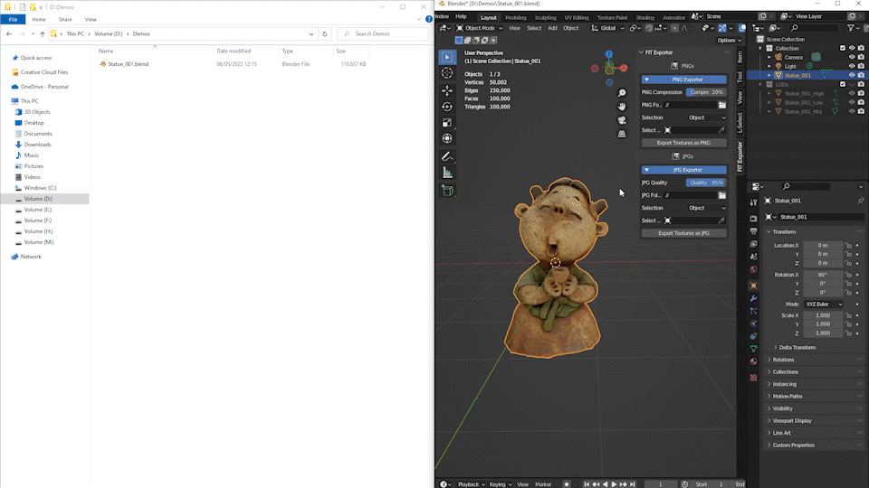Open the Object Mode dropdown
869x488 pixels.
pyautogui.click(x=480, y=28)
